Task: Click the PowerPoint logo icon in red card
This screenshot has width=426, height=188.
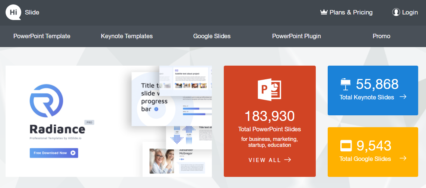Action: tap(270, 89)
